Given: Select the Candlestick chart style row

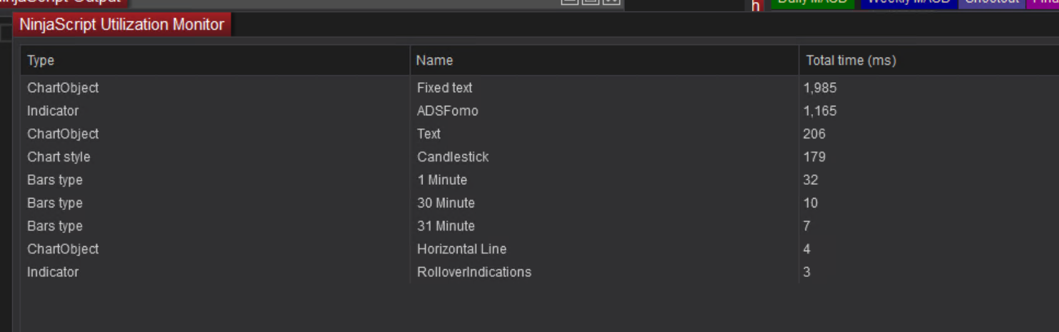Looking at the screenshot, I should (453, 157).
